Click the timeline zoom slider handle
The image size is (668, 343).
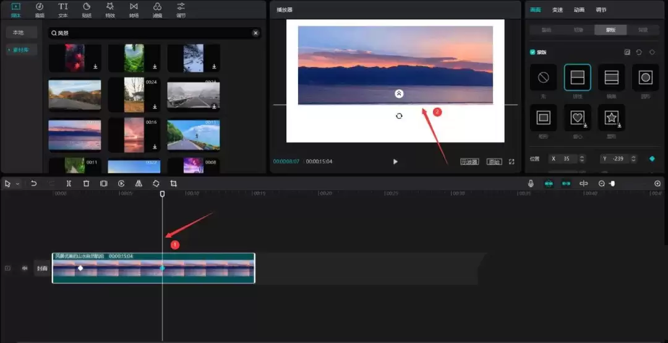[612, 184]
